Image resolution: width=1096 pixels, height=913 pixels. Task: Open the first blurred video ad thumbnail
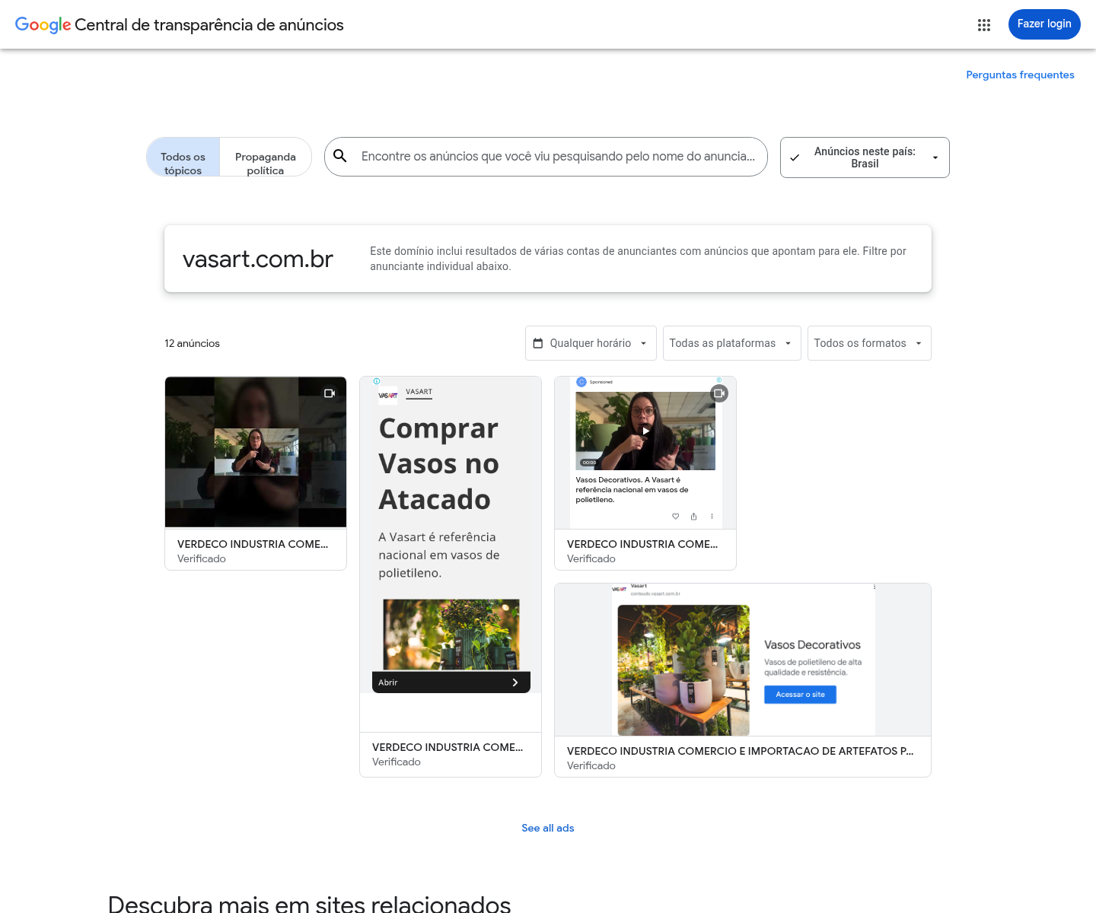(x=256, y=452)
